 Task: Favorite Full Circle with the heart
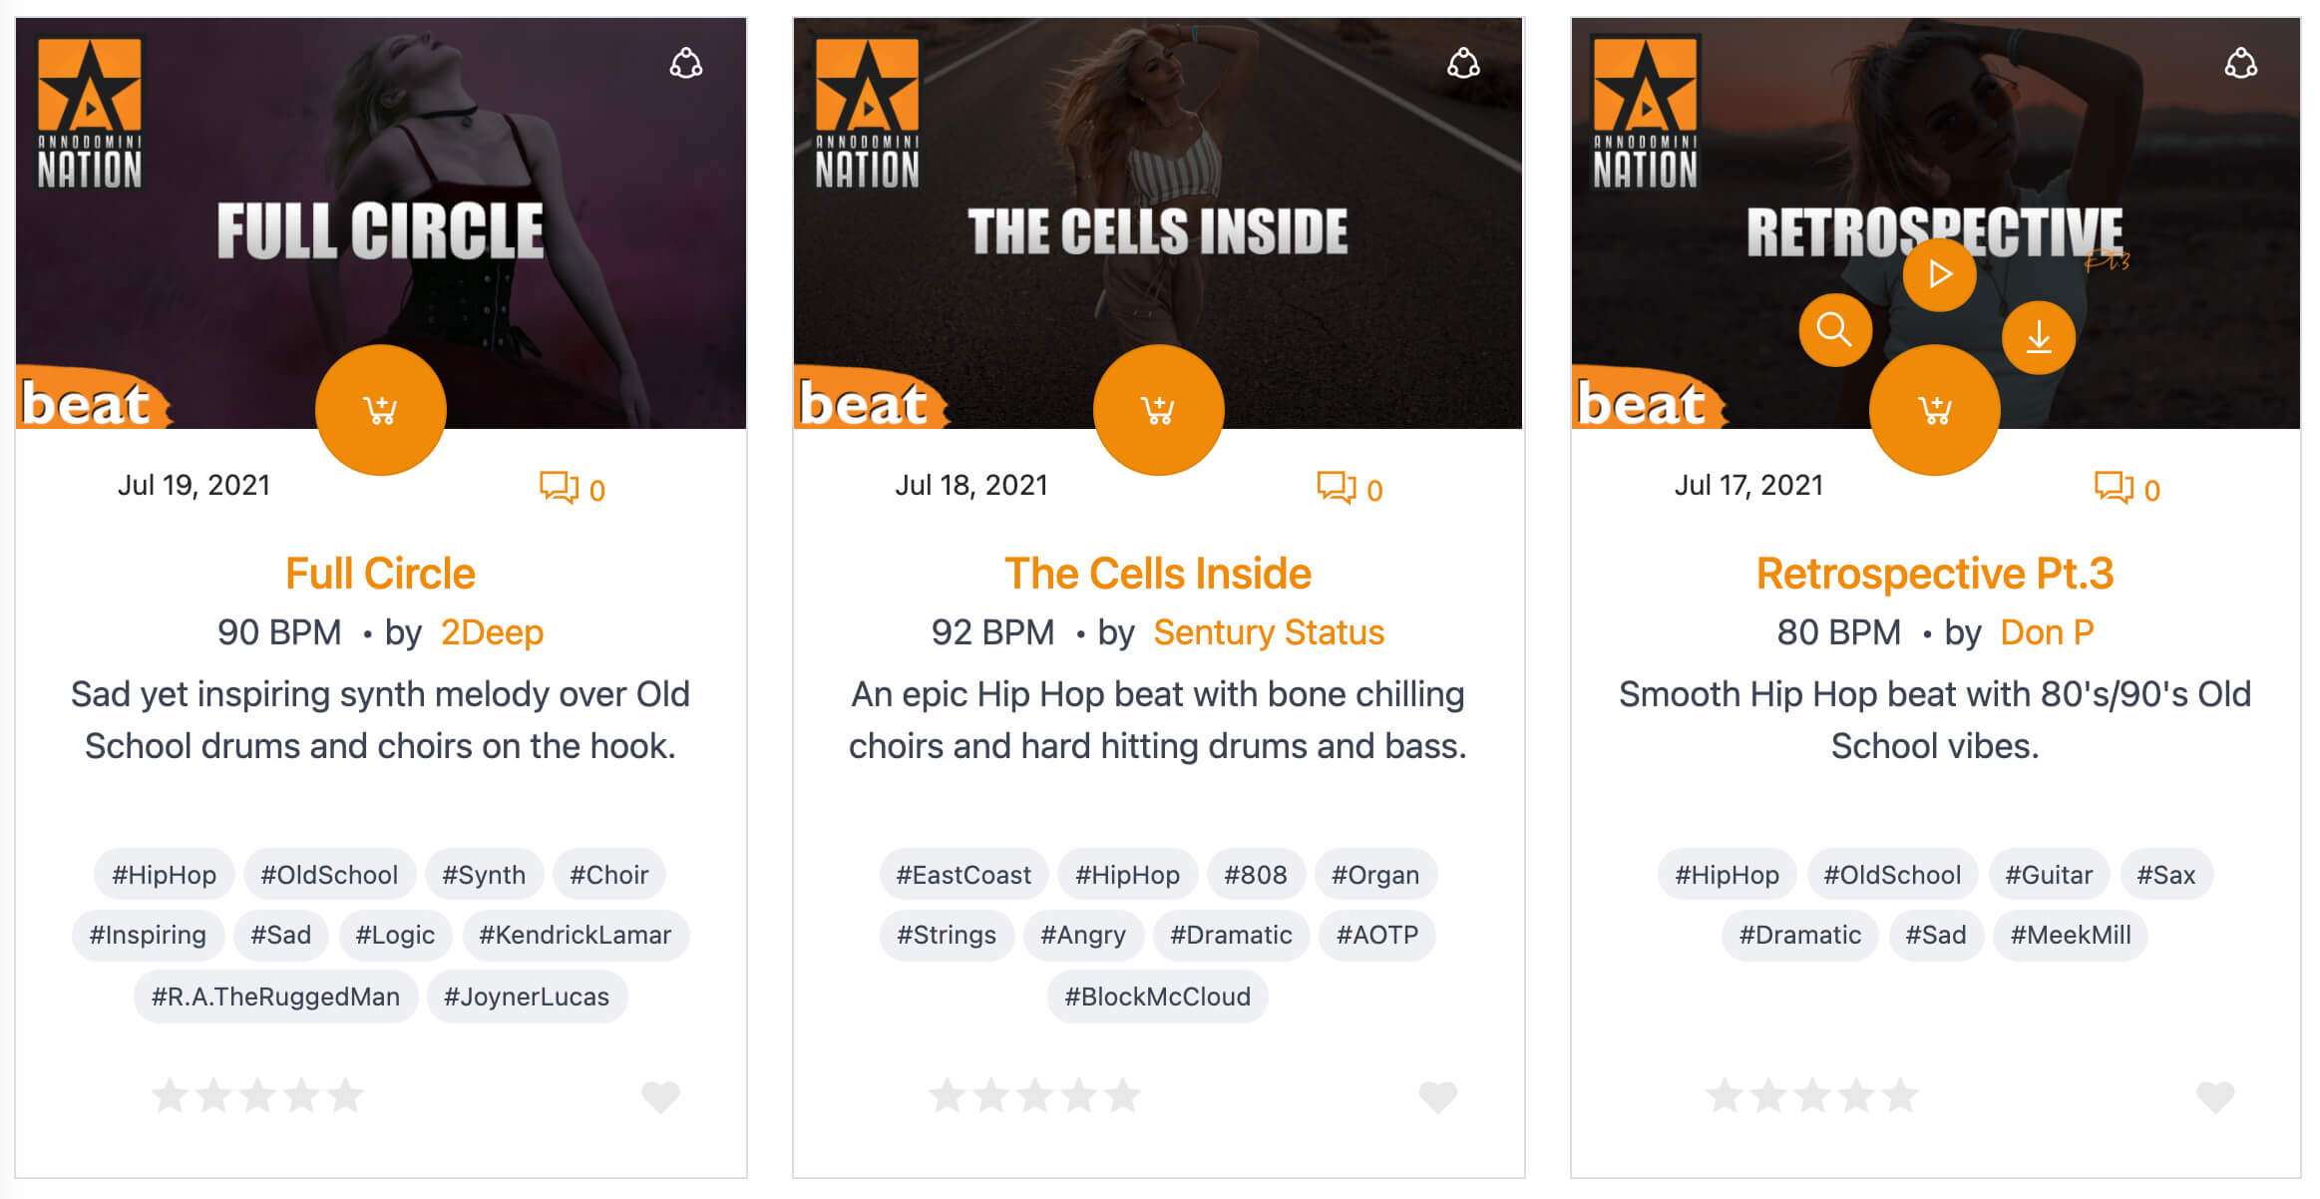(660, 1096)
